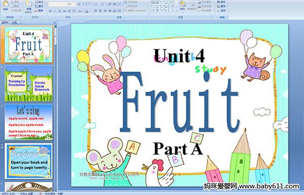Viewport: 304px width, 195px height.
Task: Click the Shape Effects icon
Action: coord(200,11)
